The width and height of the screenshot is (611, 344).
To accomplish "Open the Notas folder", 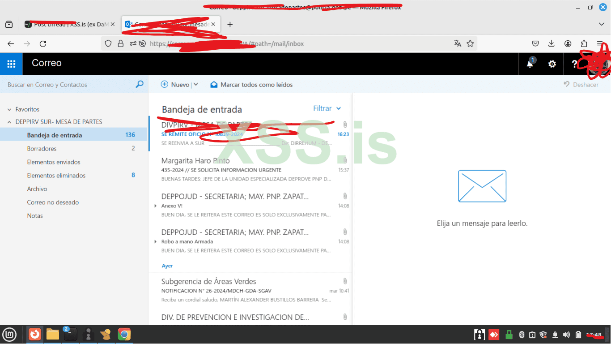I will click(73, 215).
